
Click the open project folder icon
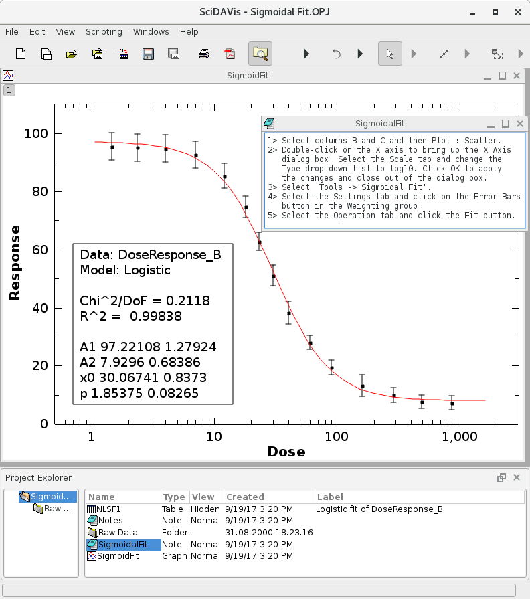[72, 54]
